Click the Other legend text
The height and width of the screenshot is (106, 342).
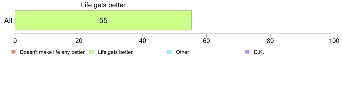tap(182, 52)
